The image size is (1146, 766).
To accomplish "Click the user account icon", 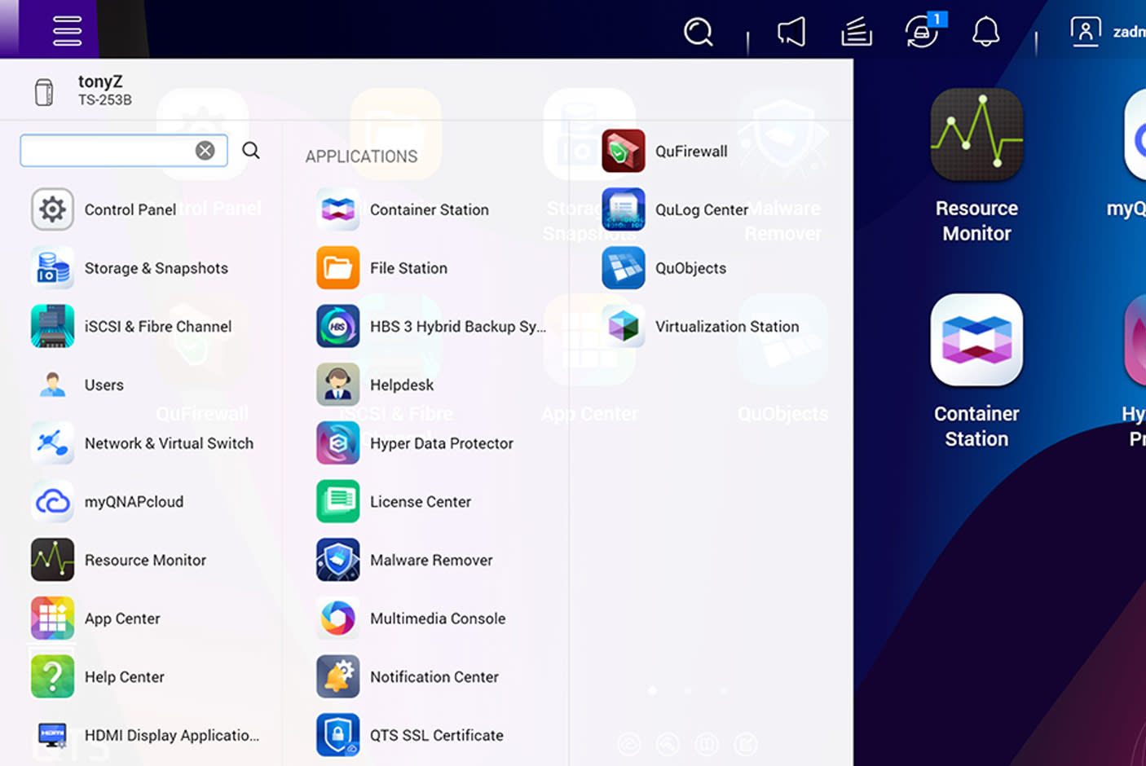I will click(x=1085, y=31).
